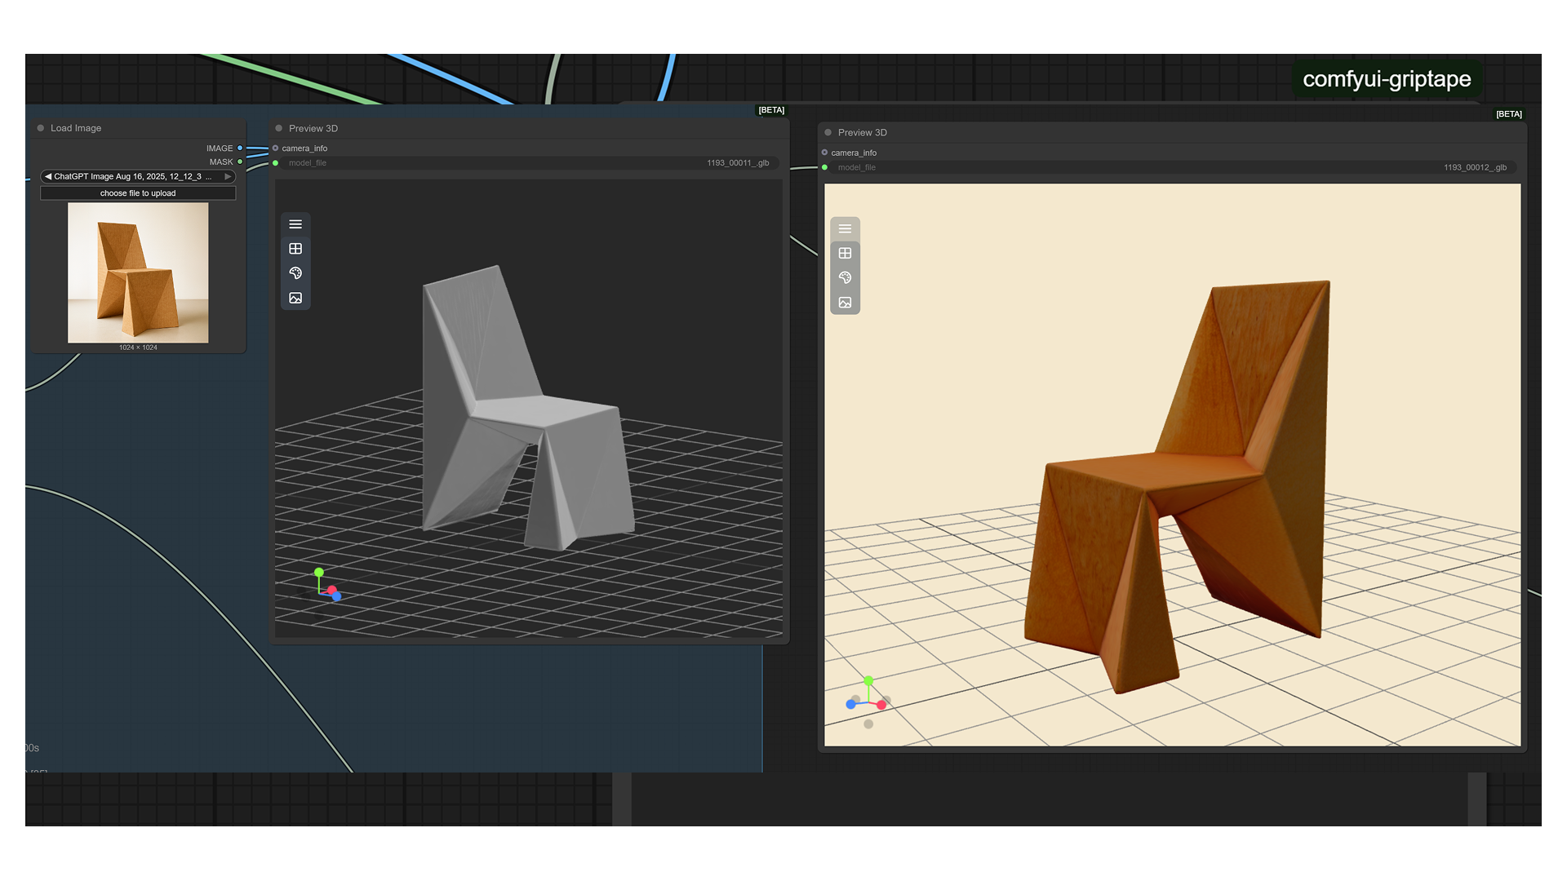Click the IMAGE output connector dot
The height and width of the screenshot is (881, 1567).
coord(240,148)
